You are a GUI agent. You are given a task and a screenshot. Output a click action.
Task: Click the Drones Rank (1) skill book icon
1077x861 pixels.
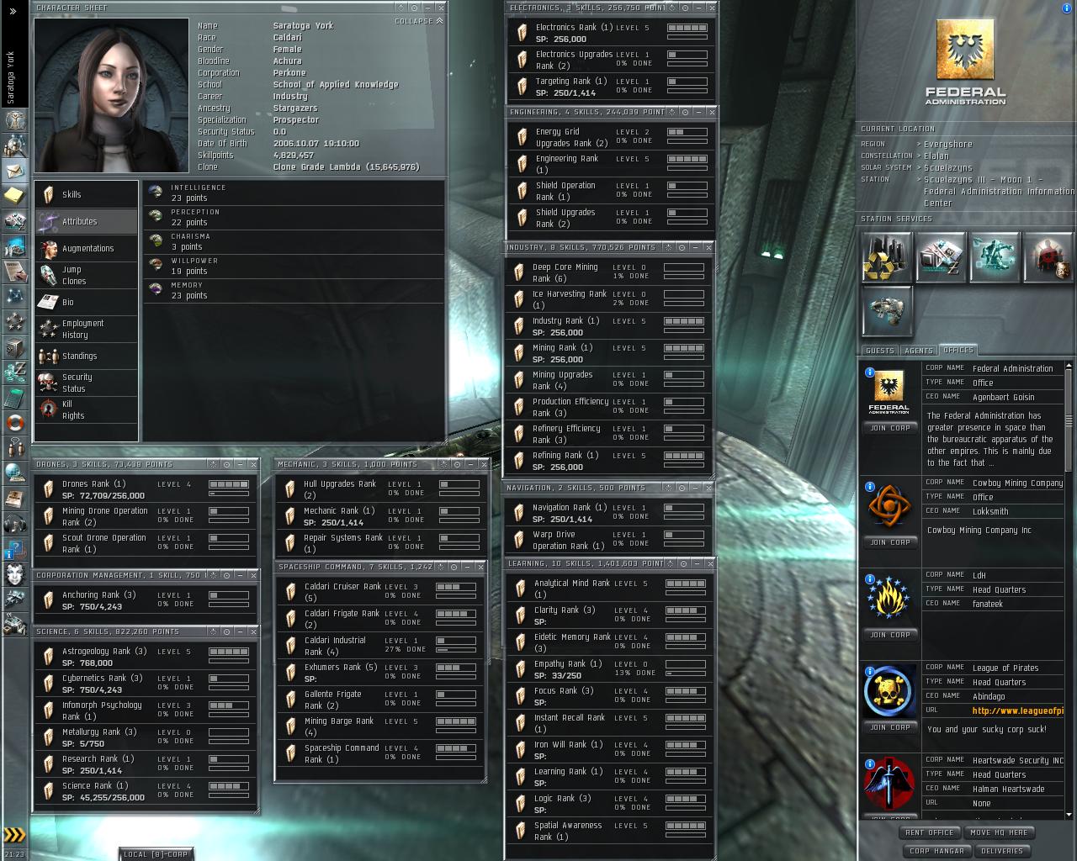pyautogui.click(x=49, y=489)
